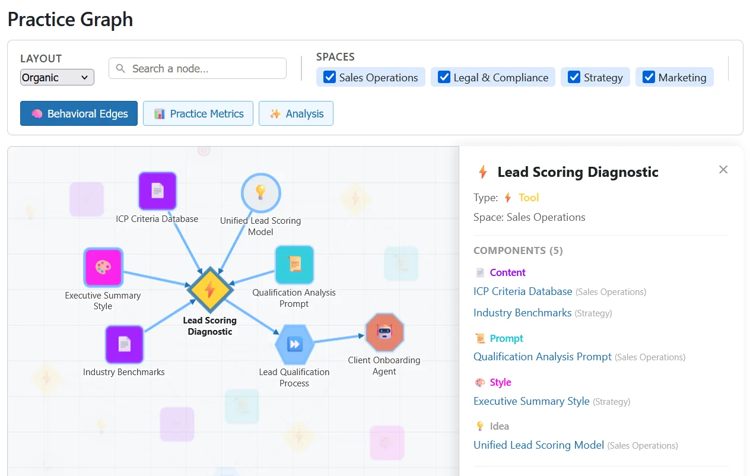Click the Tool type label text

(529, 198)
